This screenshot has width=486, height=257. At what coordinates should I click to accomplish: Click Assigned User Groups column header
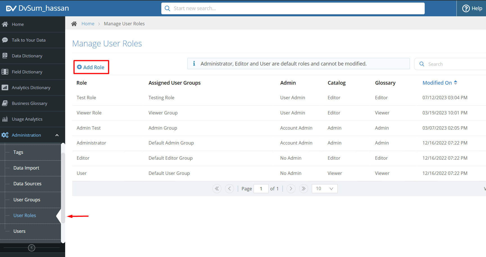(174, 83)
